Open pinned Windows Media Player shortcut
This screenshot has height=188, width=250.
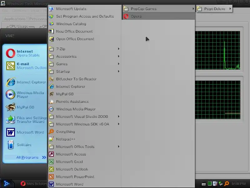tap(26, 95)
